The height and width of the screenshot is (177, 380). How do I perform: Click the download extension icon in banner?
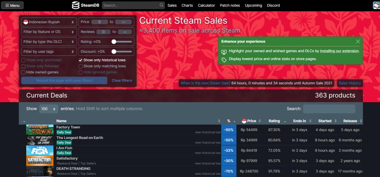224,52
